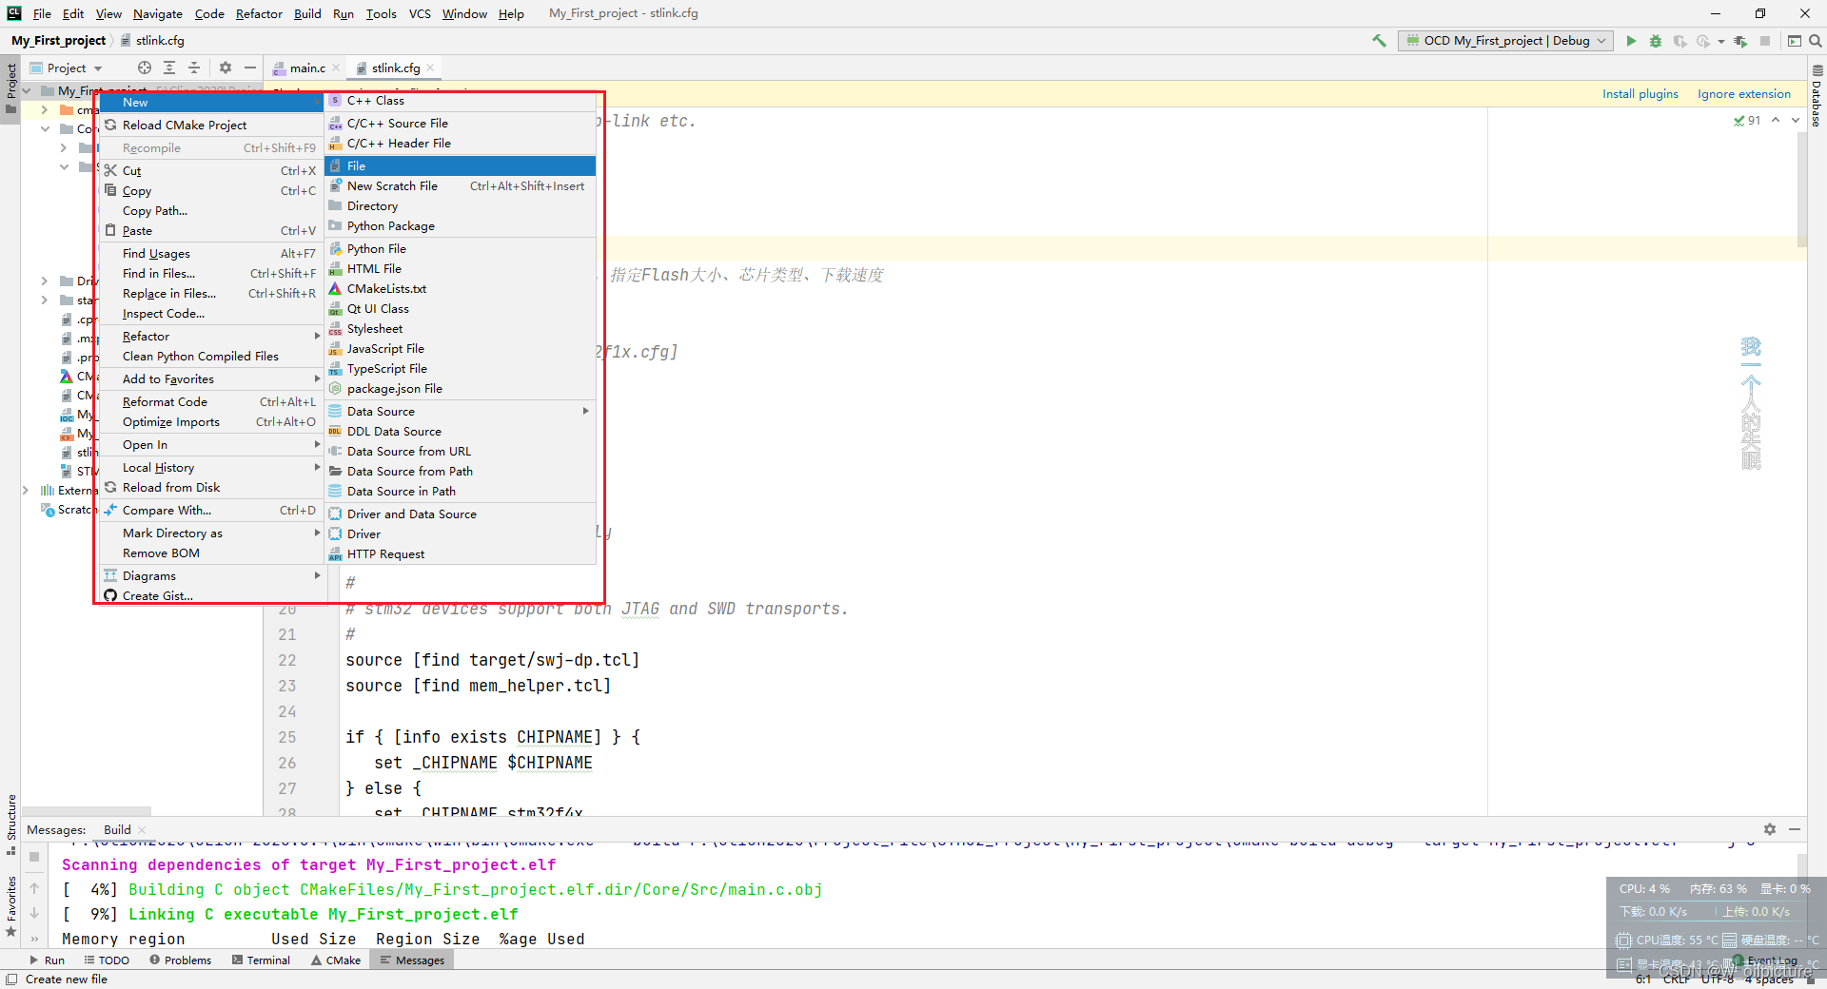Open the VCS menu
1827x989 pixels.
420,13
